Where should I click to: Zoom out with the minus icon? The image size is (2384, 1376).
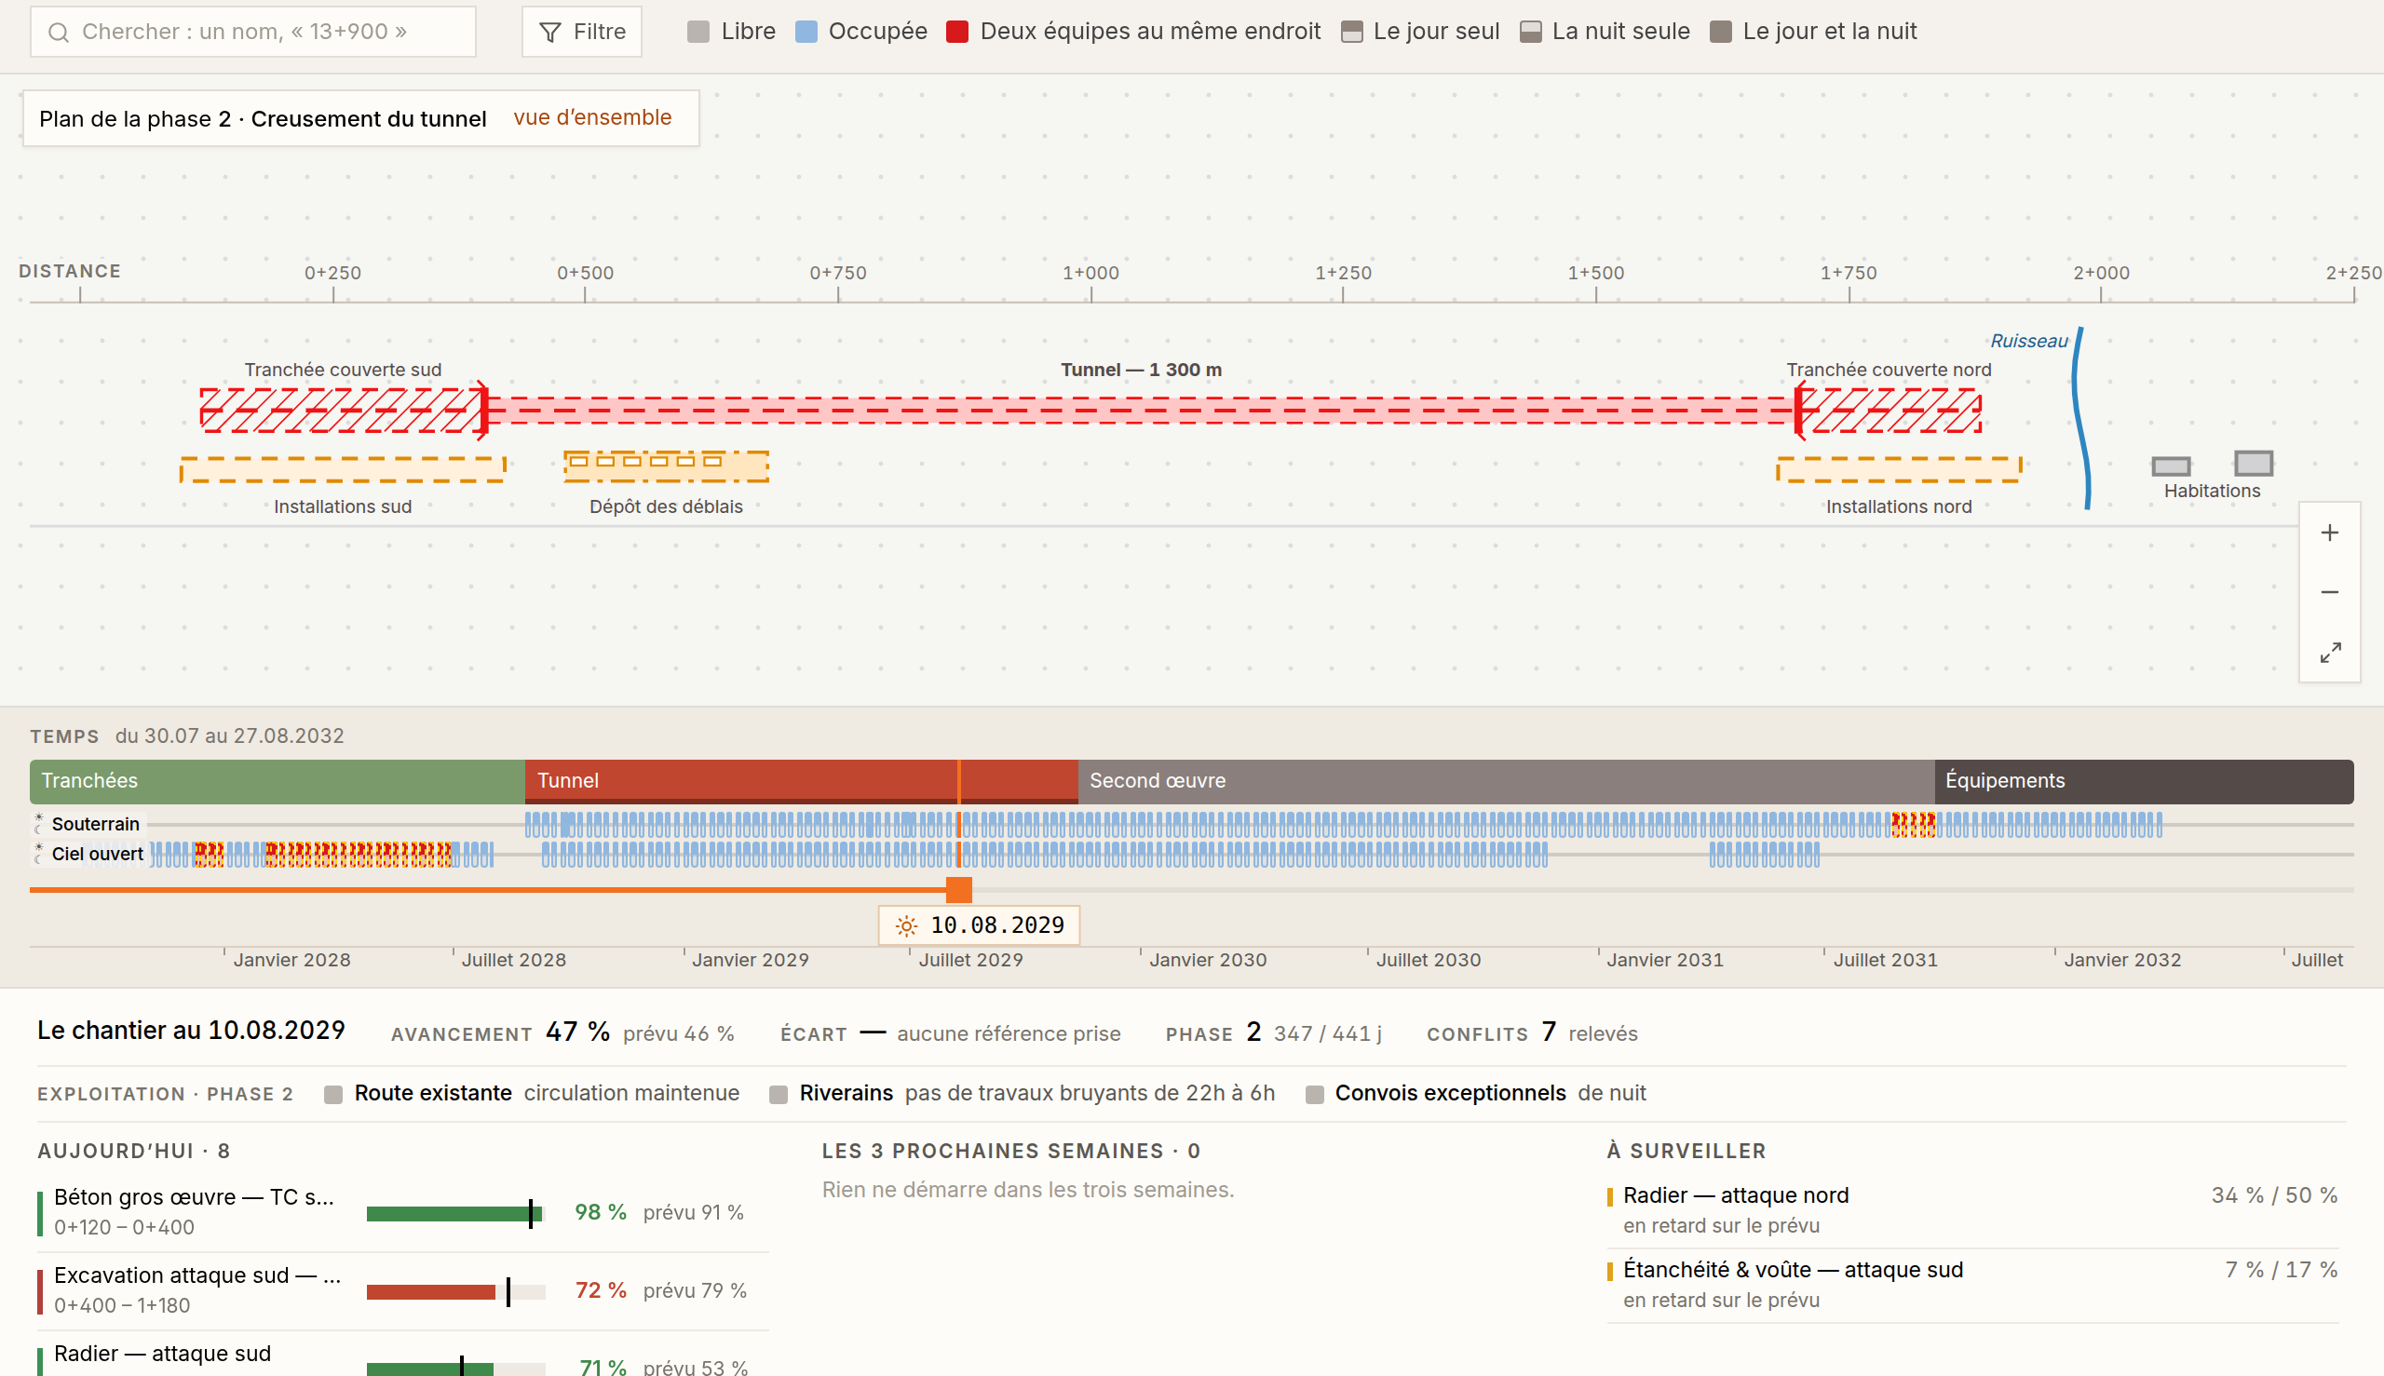[2329, 592]
